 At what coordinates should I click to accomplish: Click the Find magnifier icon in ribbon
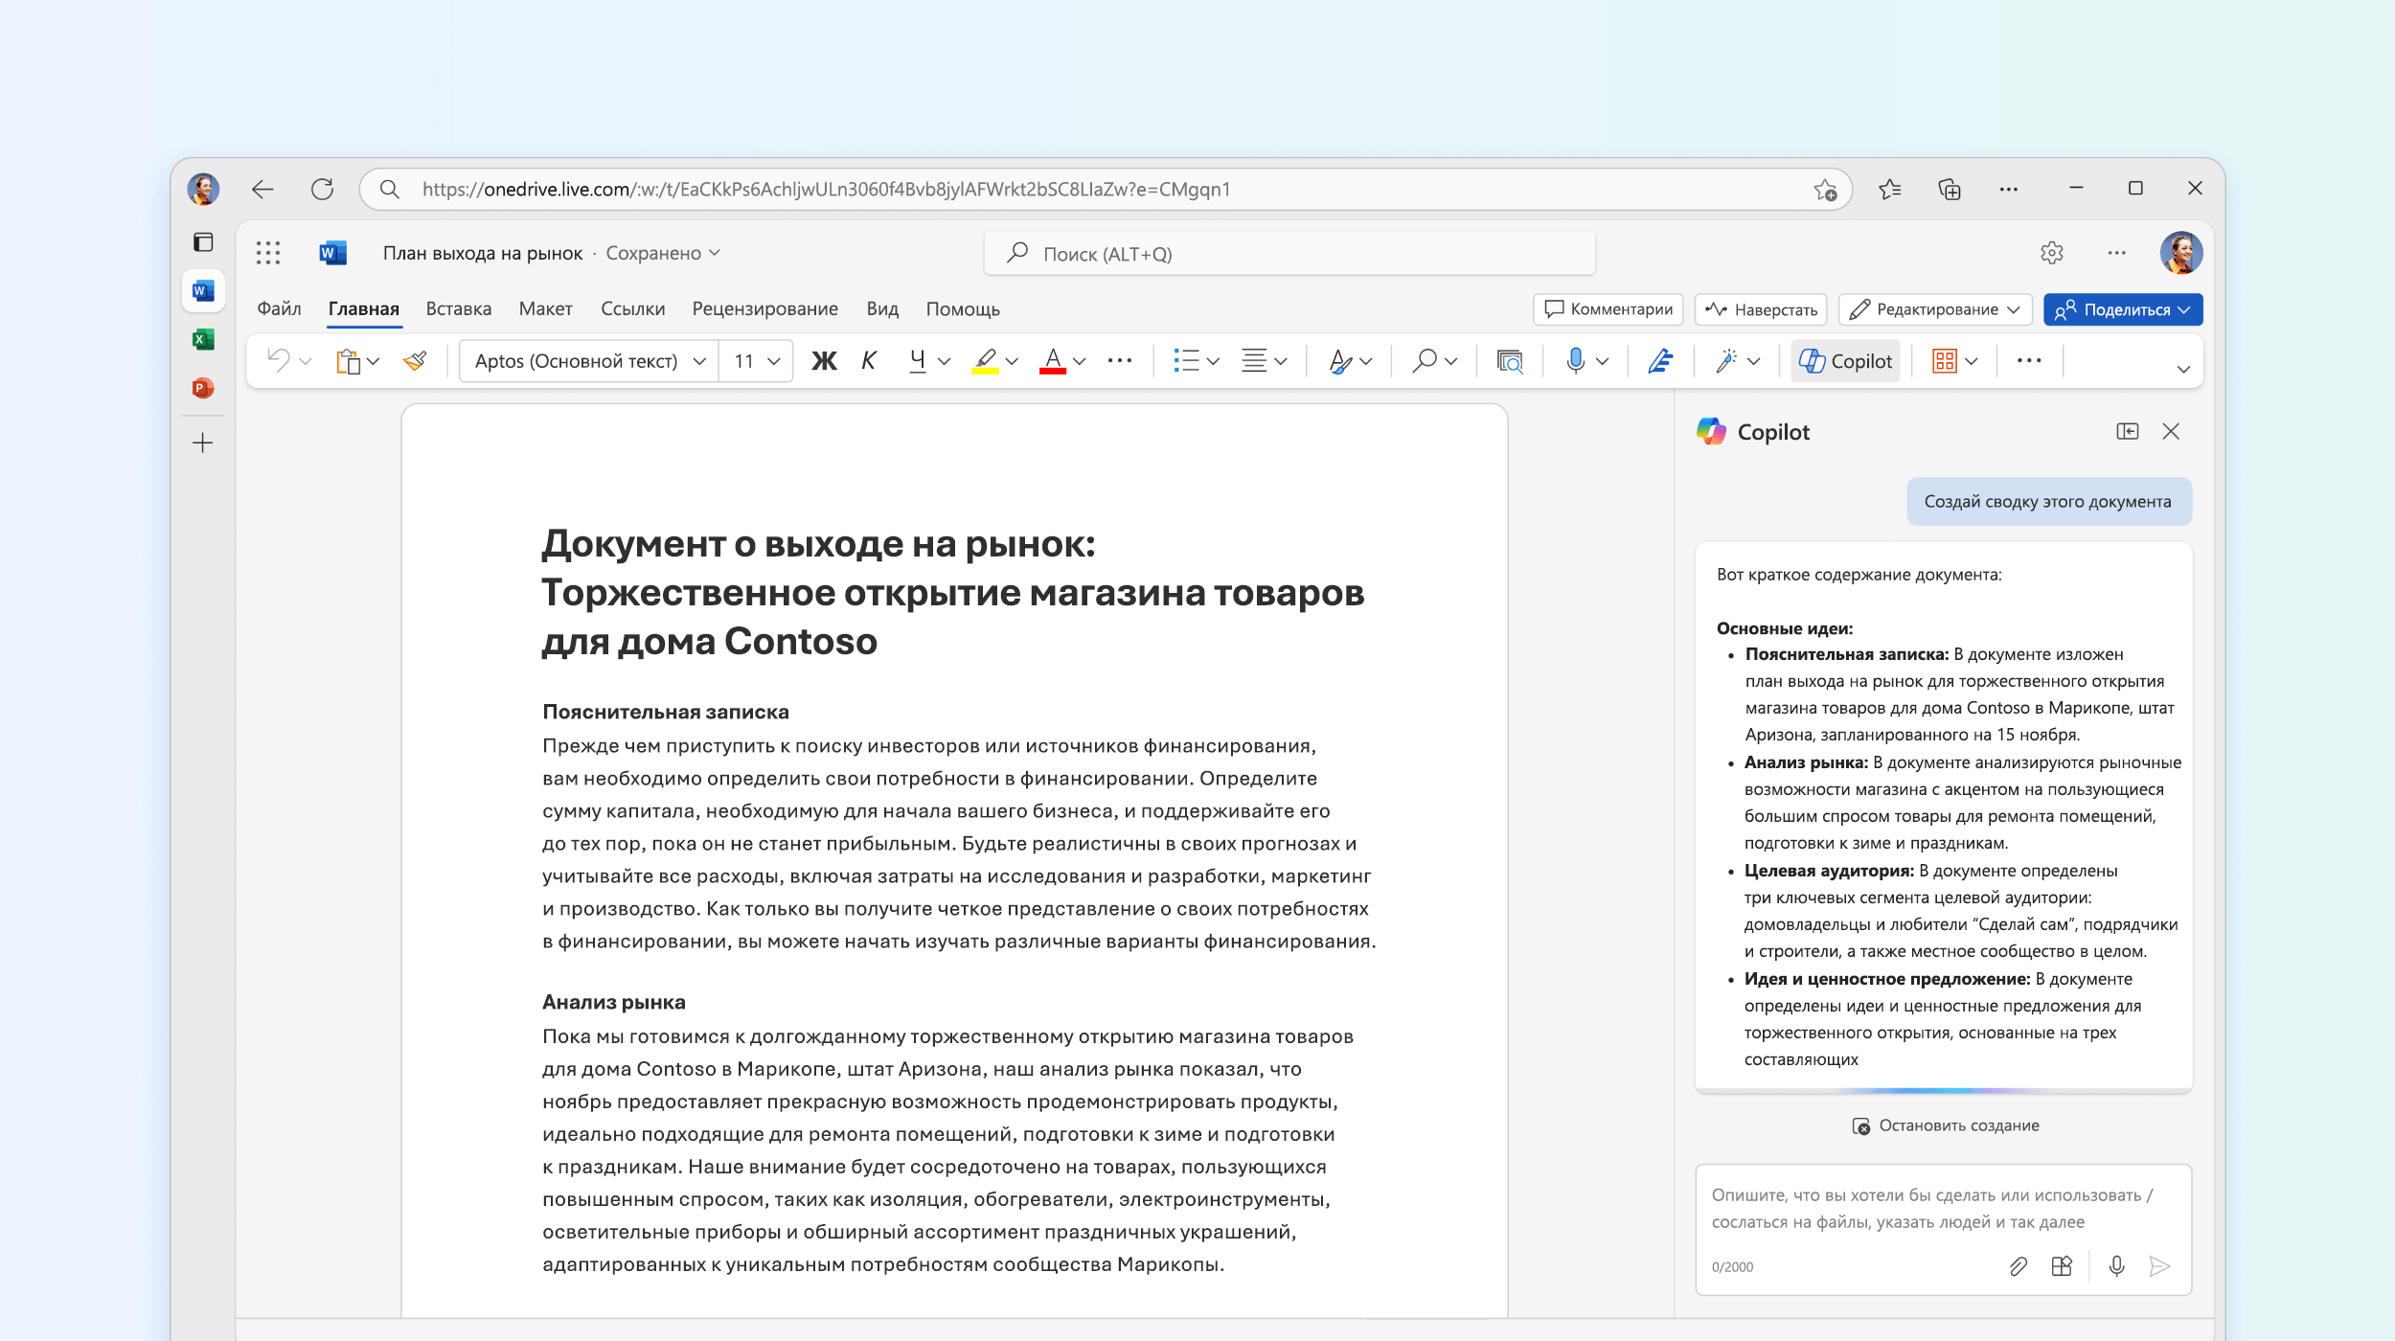(1425, 360)
